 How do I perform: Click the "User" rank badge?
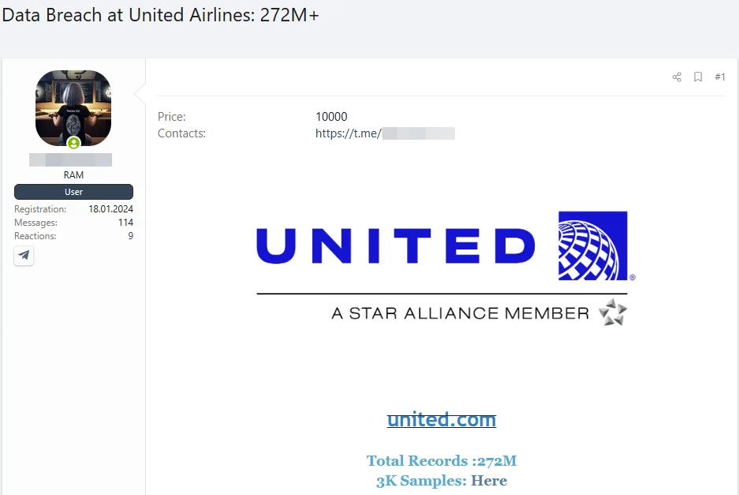(x=73, y=192)
